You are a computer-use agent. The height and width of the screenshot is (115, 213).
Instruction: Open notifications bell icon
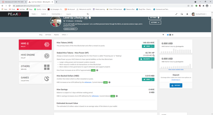(187, 14)
